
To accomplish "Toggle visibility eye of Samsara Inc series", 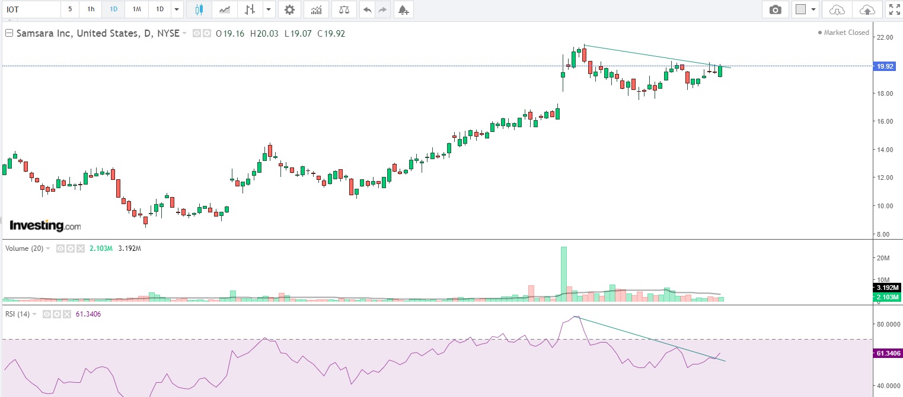I will tap(197, 34).
